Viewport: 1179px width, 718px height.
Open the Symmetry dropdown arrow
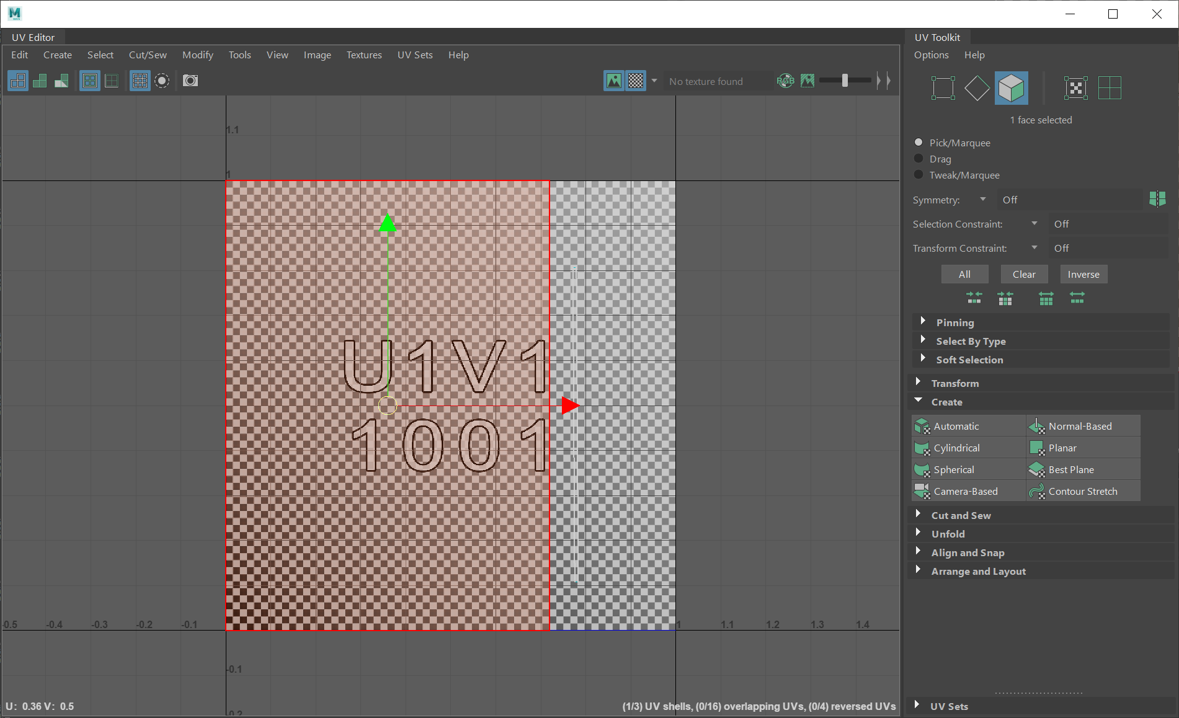pyautogui.click(x=983, y=199)
